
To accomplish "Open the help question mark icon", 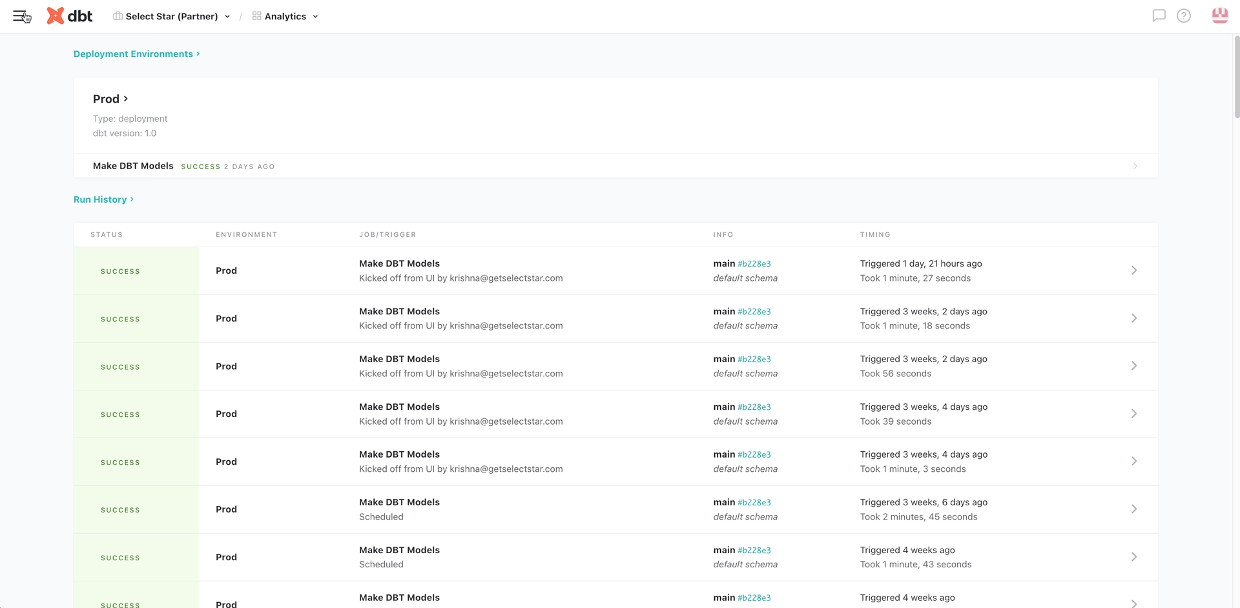I will [1183, 15].
